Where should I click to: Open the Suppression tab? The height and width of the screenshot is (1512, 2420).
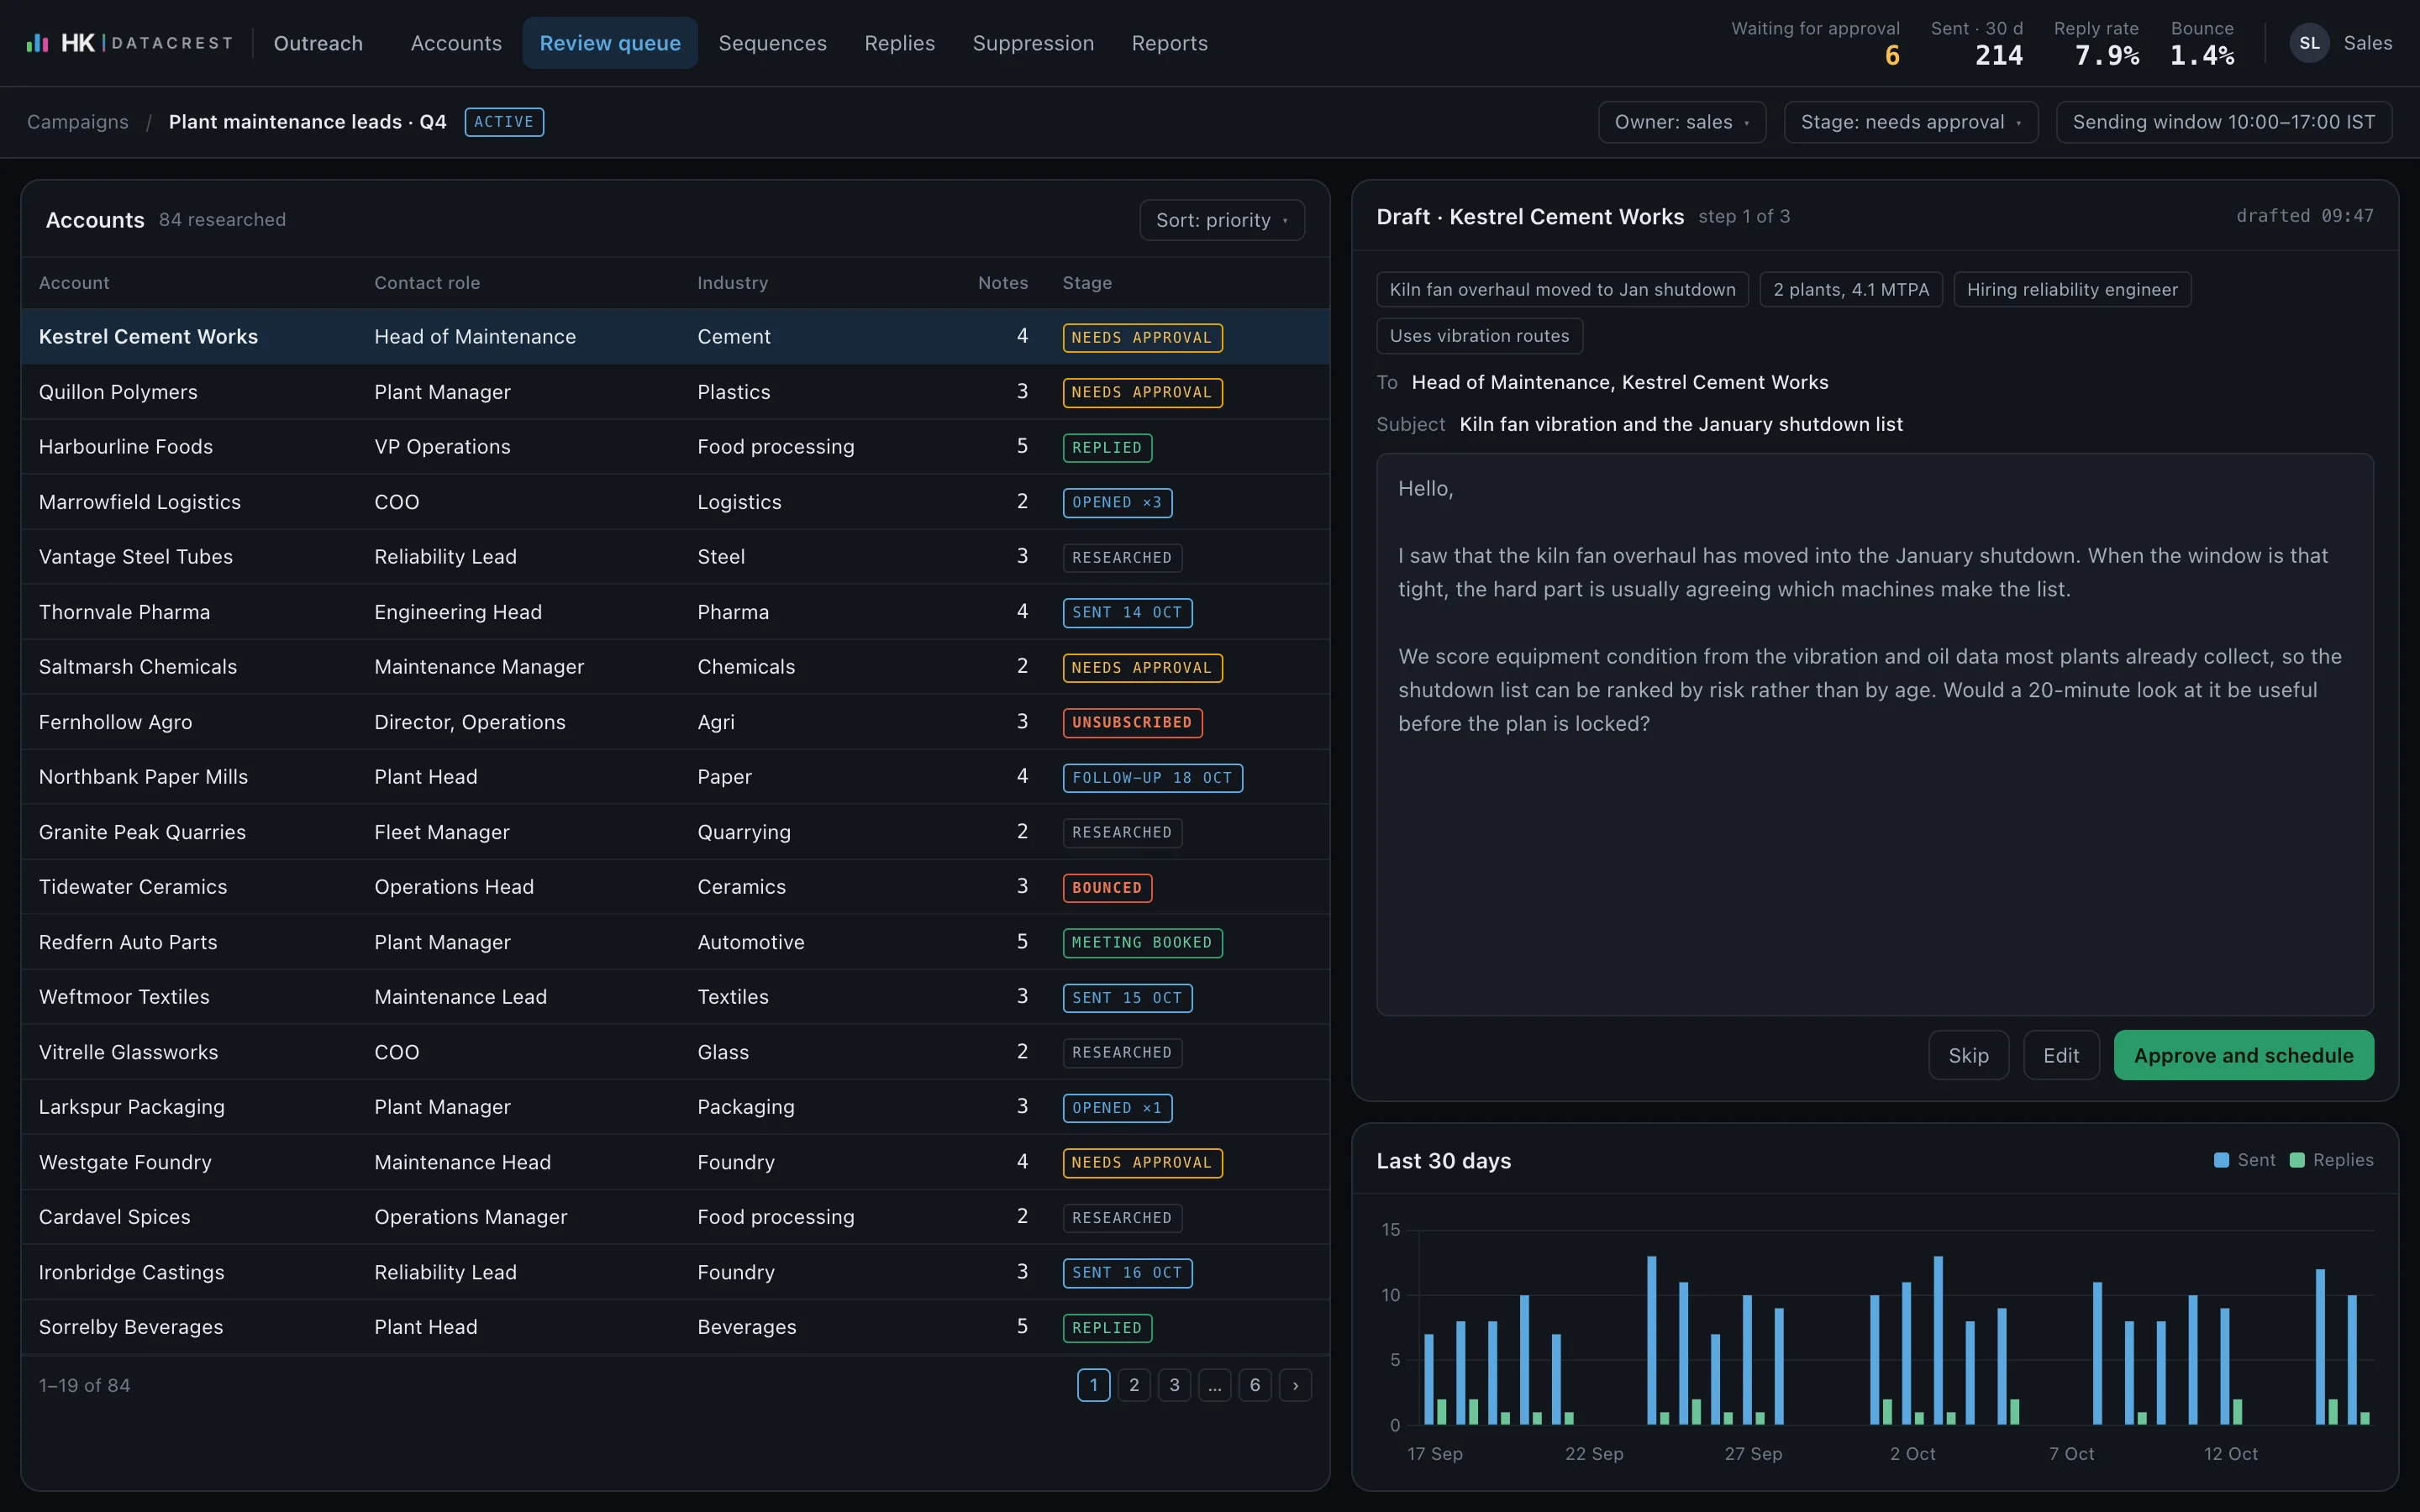point(1033,43)
